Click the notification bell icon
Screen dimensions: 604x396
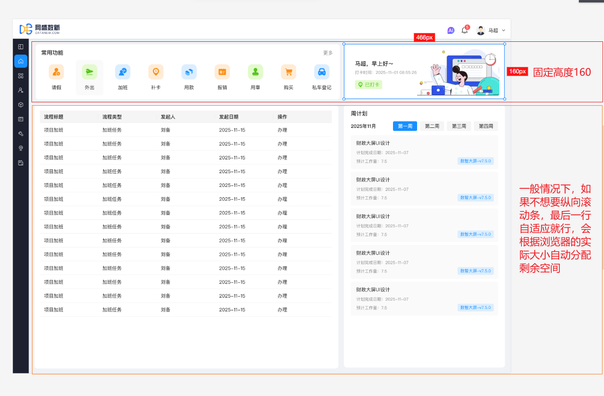pos(464,30)
